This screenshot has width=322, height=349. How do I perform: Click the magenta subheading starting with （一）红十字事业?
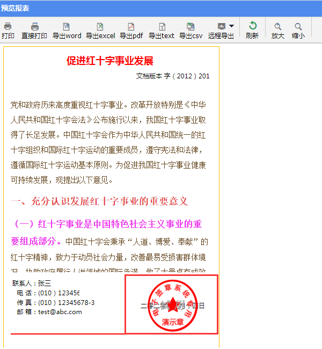pos(106,224)
